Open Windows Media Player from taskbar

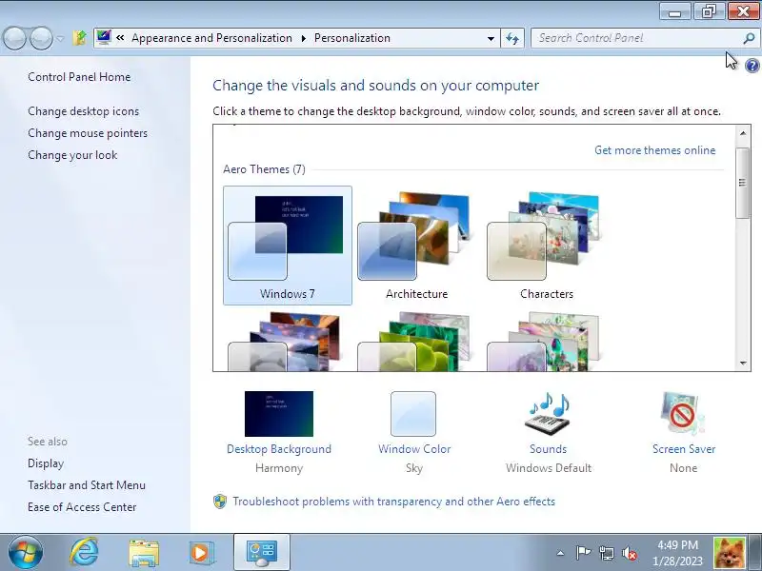(x=201, y=553)
